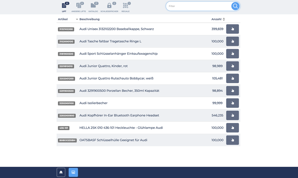Click the blue image icon in bottom bar
The width and height of the screenshot is (298, 178).
tap(73, 172)
